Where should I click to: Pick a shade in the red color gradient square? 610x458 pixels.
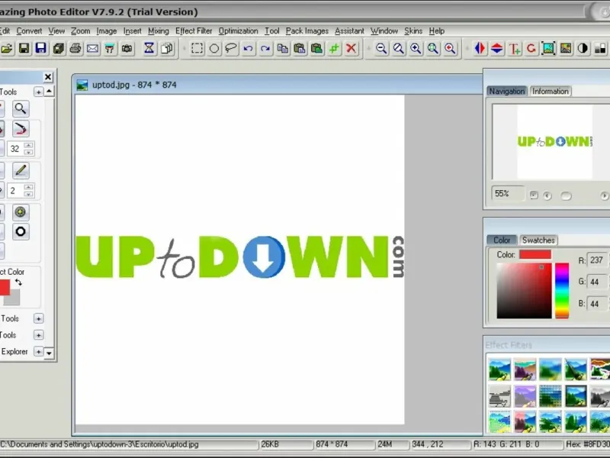pos(524,291)
